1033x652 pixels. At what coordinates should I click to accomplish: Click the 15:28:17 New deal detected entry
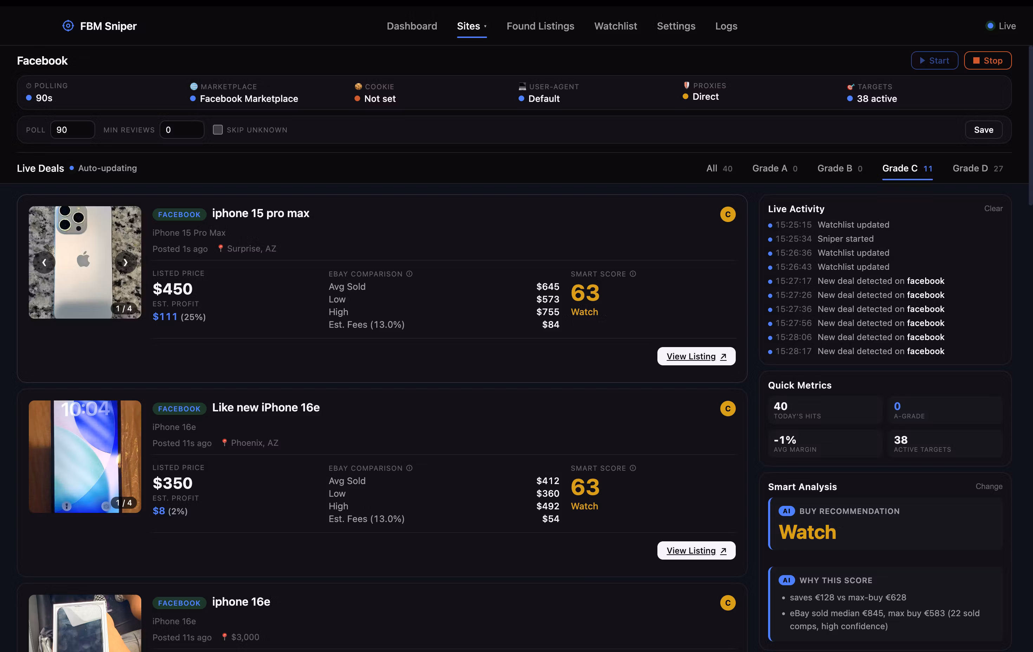[x=856, y=351]
